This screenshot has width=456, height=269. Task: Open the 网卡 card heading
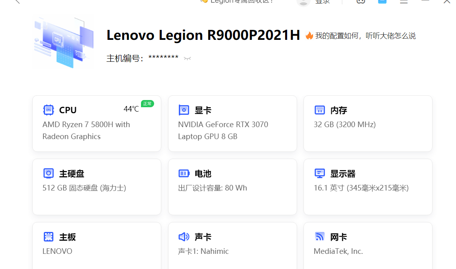point(339,237)
